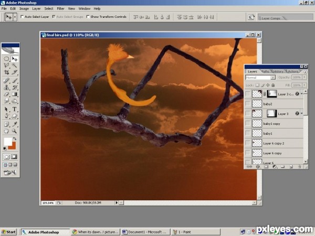This screenshot has width=315, height=236.
Task: Toggle Auto Select Groups checkbox
Action: tap(54, 17)
